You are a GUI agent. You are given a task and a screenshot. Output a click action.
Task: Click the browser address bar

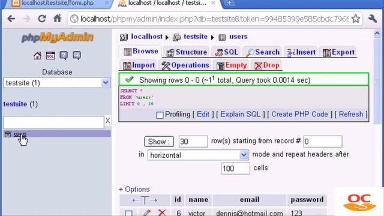click(x=214, y=19)
